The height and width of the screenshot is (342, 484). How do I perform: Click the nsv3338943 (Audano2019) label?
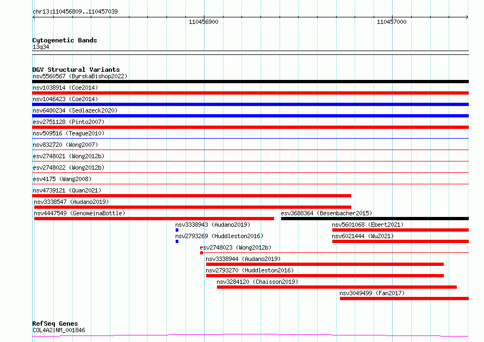[213, 225]
